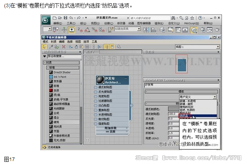
Task: Open the 模式 menu in material editor
Action: coord(45,42)
